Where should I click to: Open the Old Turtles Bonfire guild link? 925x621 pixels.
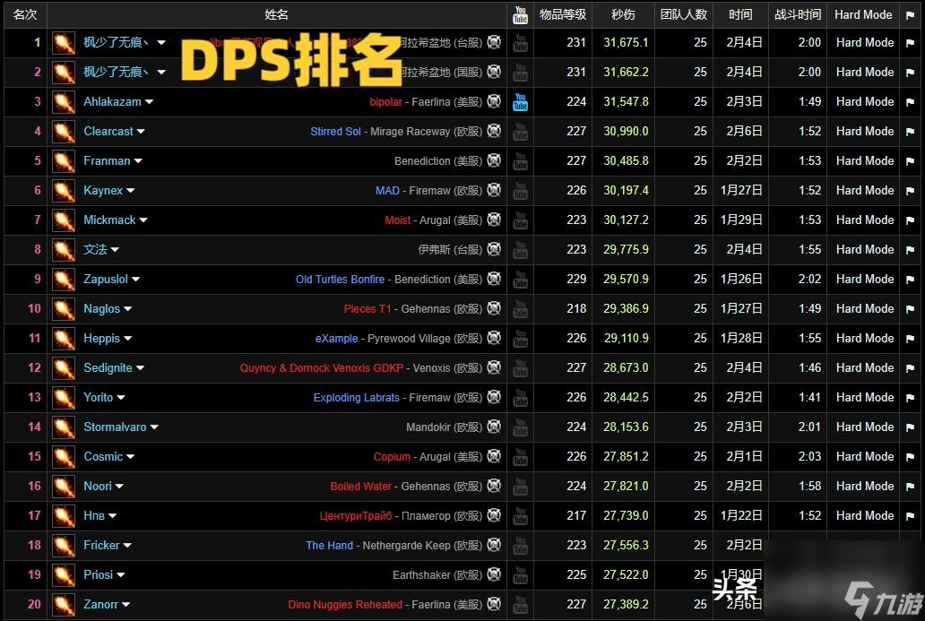point(340,280)
